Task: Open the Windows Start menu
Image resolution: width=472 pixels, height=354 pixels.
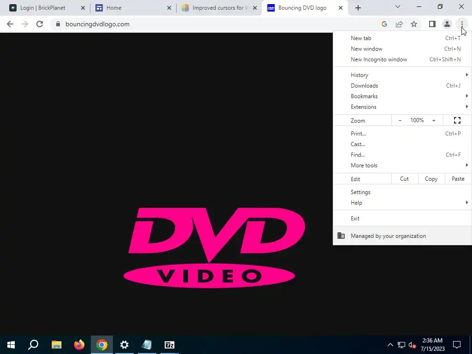Action: tap(11, 345)
